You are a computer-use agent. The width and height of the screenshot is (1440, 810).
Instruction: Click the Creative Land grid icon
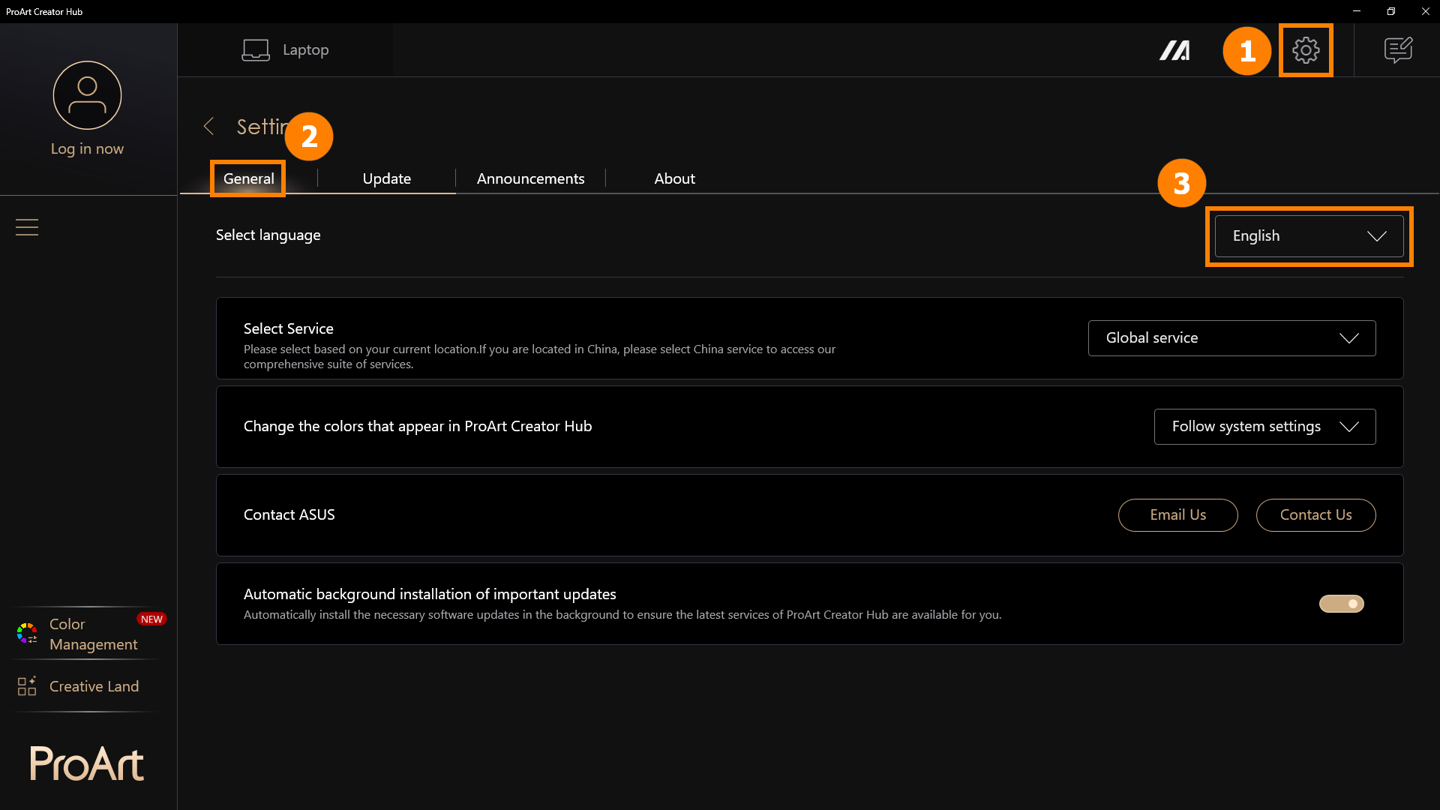point(27,686)
